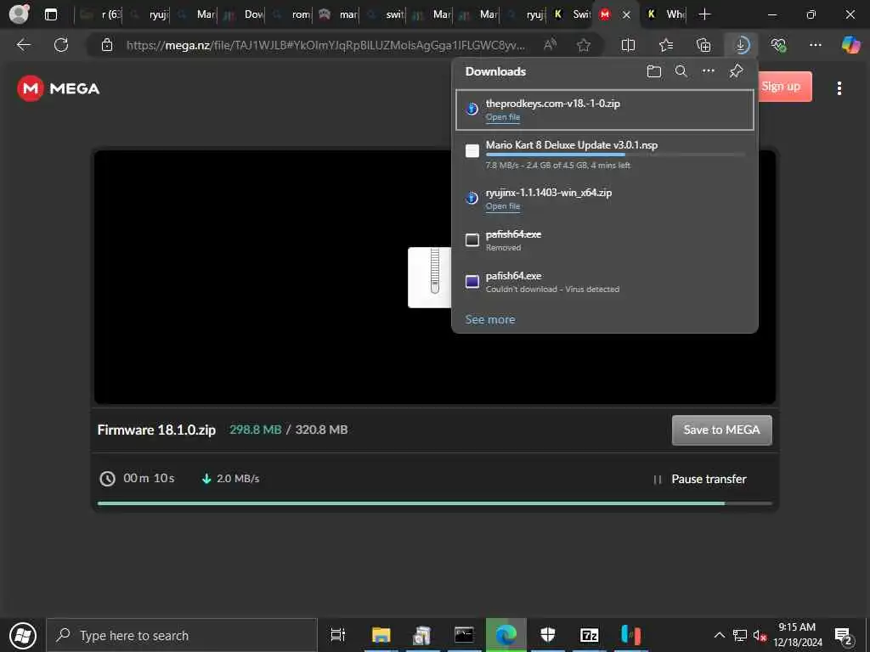Switch to the 'r (63' tab

coord(100,14)
